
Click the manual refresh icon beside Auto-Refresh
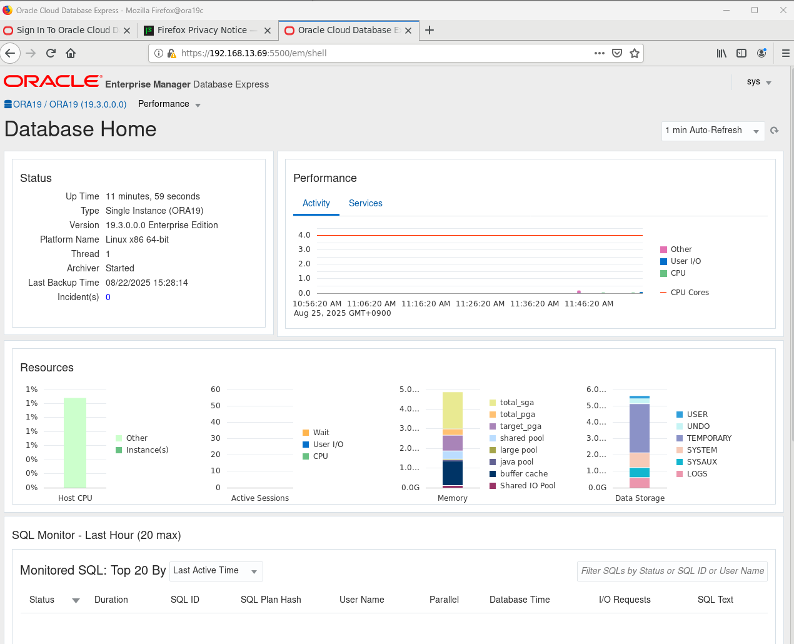[x=775, y=130]
